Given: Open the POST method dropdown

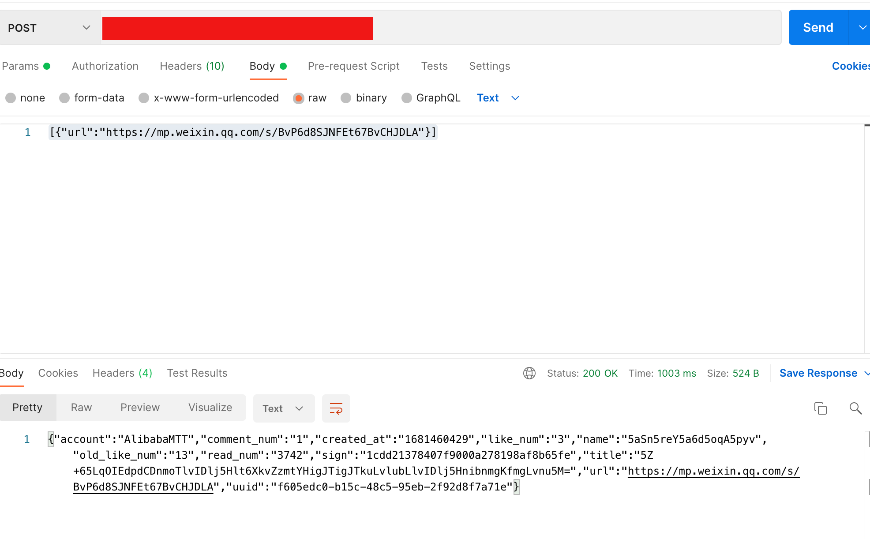Looking at the screenshot, I should point(49,28).
